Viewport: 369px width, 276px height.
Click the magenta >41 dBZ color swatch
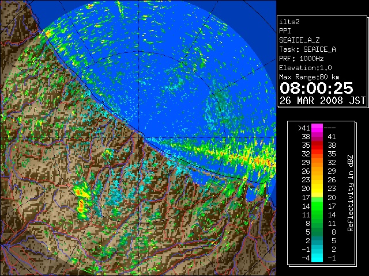[317, 128]
